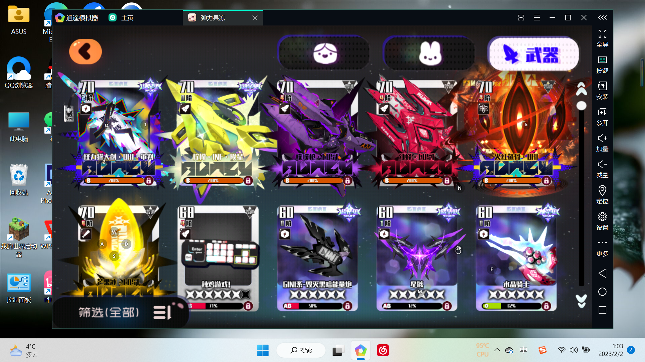Click the title bar fullscreen toggle icon
The image size is (645, 362).
[521, 17]
